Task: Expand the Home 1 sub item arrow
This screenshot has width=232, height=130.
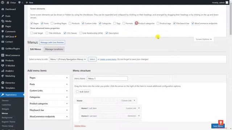Action: 139,108
